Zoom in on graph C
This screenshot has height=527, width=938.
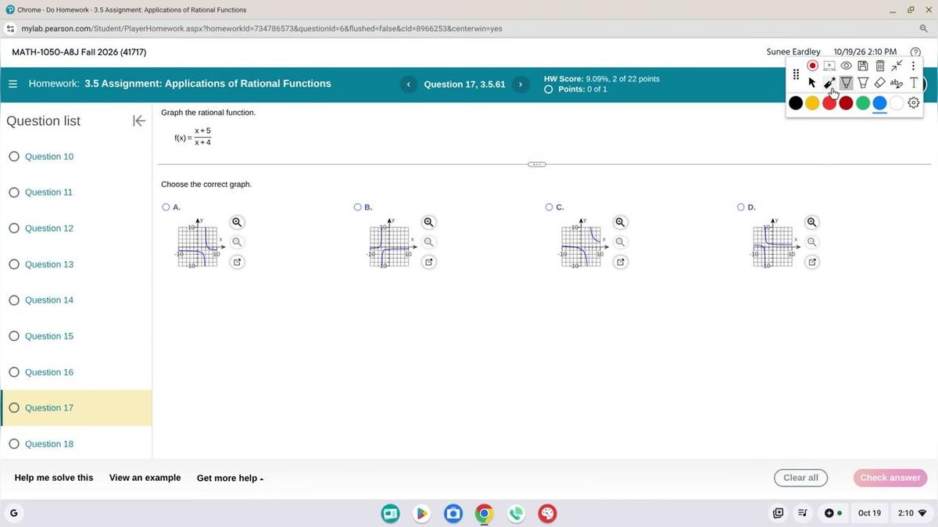click(x=620, y=222)
